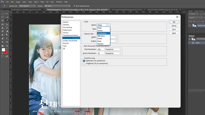The width and height of the screenshot is (205, 115).
Task: Hide the Background layer with eye icon
Action: [190, 26]
